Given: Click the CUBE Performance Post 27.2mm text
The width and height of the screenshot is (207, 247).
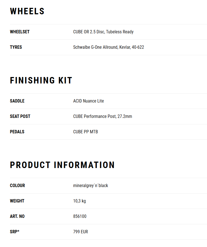Looking at the screenshot, I should [103, 116].
